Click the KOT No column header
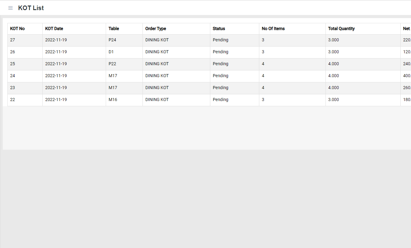 click(x=17, y=28)
